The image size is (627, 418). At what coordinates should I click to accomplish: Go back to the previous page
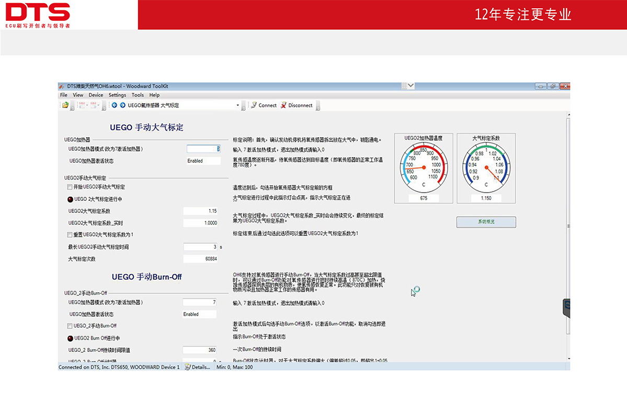point(115,105)
